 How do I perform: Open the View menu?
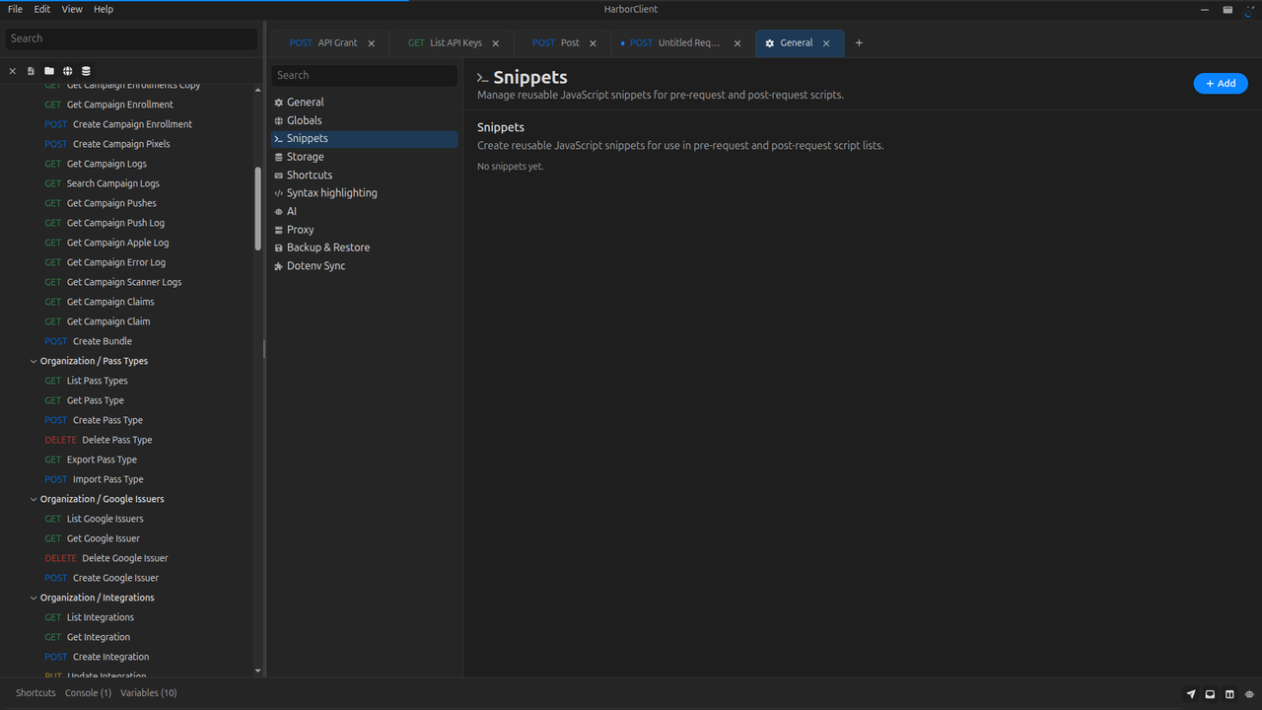click(x=72, y=9)
